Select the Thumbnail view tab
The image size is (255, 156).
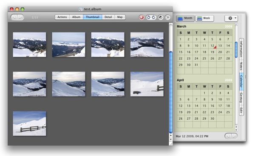pos(93,17)
